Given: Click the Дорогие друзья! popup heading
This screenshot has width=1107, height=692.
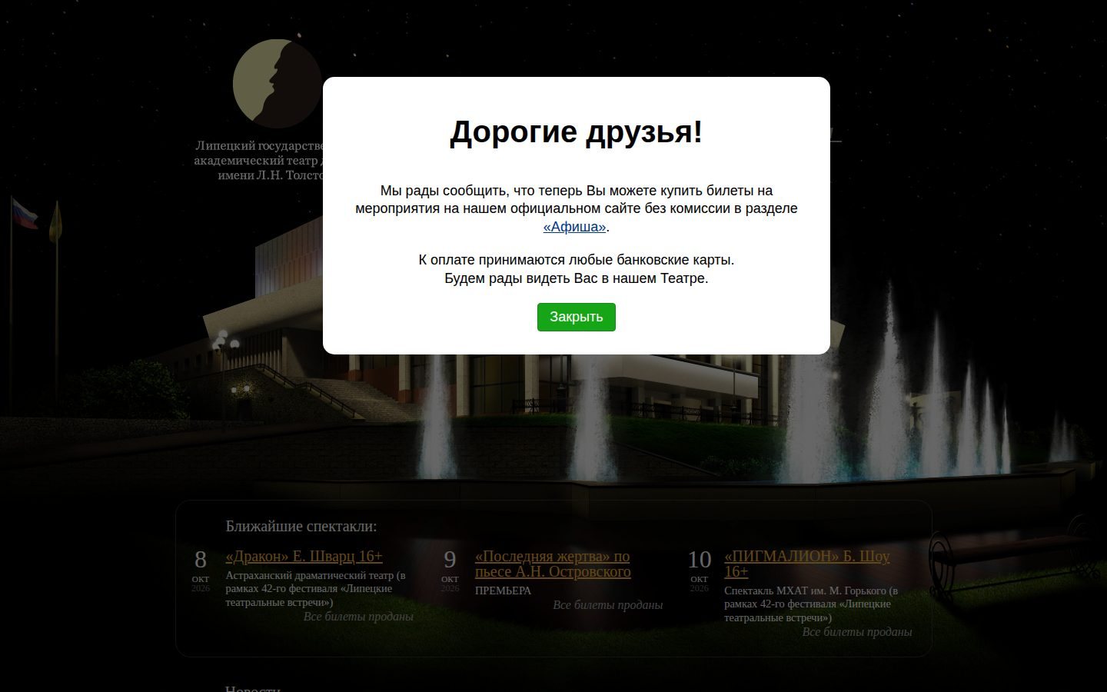Looking at the screenshot, I should (576, 131).
